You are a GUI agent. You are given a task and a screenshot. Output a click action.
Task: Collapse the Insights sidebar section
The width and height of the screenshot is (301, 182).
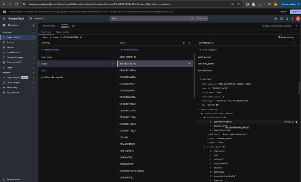point(34,73)
